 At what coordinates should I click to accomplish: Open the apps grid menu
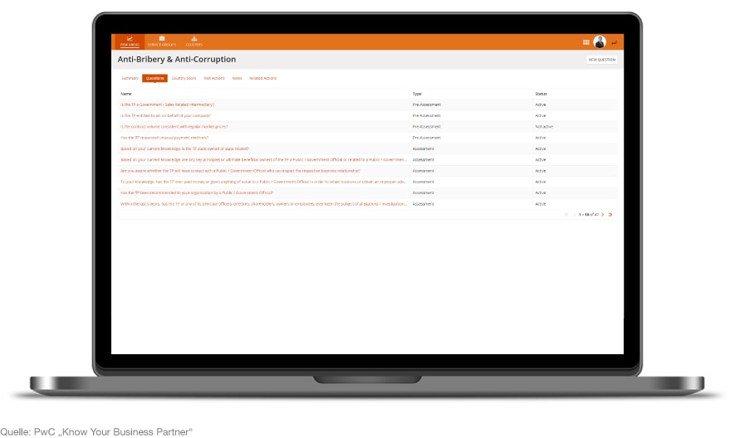pos(586,42)
